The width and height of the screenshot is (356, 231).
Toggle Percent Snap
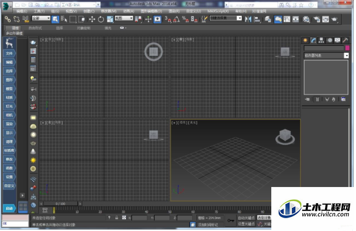click(185, 19)
